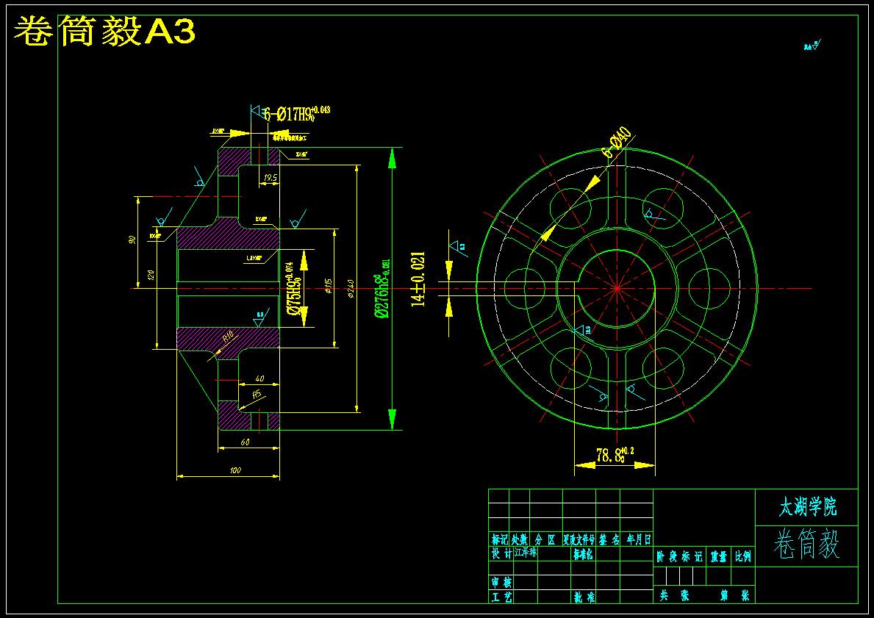
Task: Click the '标准化' title block cell
Action: tap(583, 554)
